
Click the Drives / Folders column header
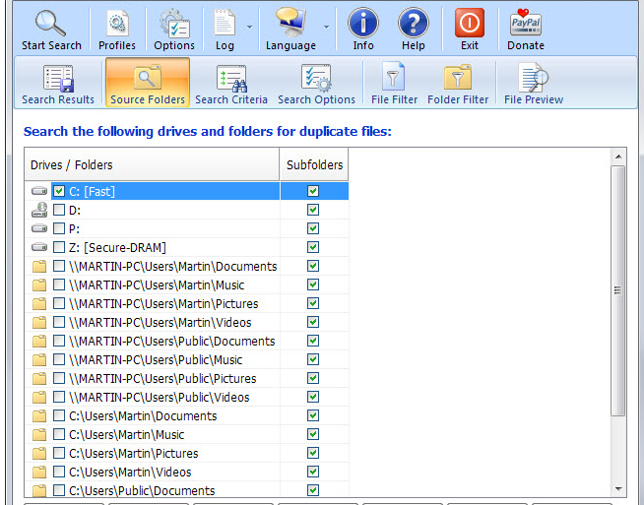[152, 164]
